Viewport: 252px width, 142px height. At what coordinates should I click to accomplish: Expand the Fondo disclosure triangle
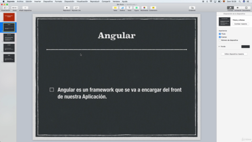[219, 47]
